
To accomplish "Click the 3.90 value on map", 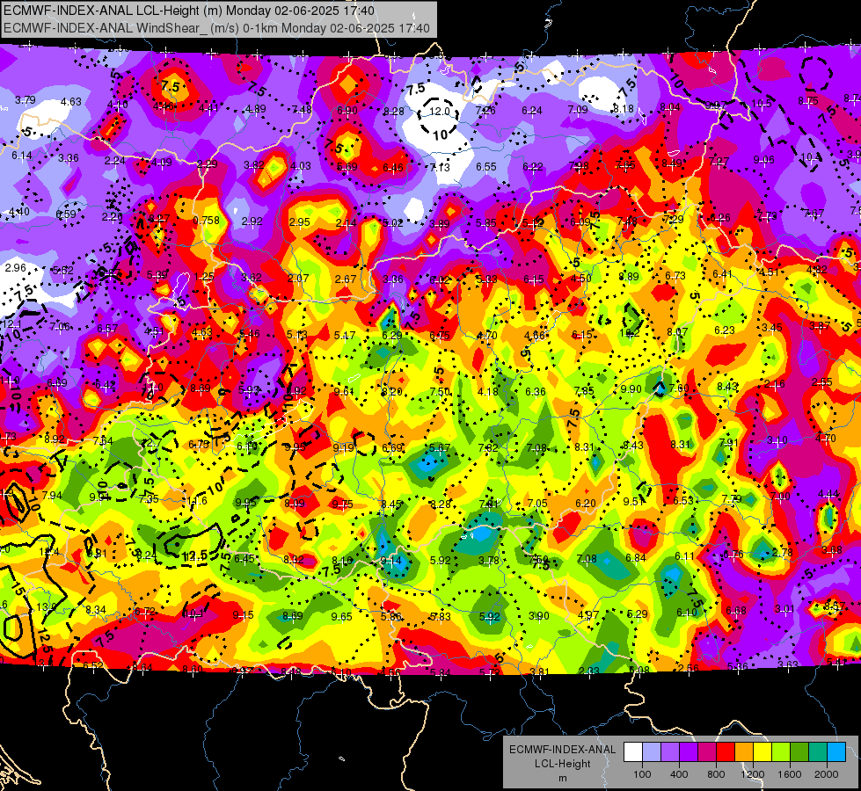I will pyautogui.click(x=538, y=616).
